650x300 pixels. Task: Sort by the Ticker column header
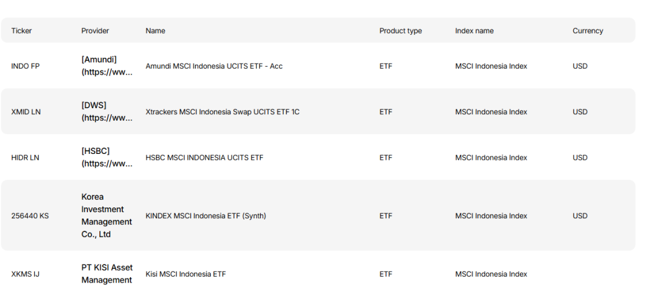pyautogui.click(x=22, y=31)
